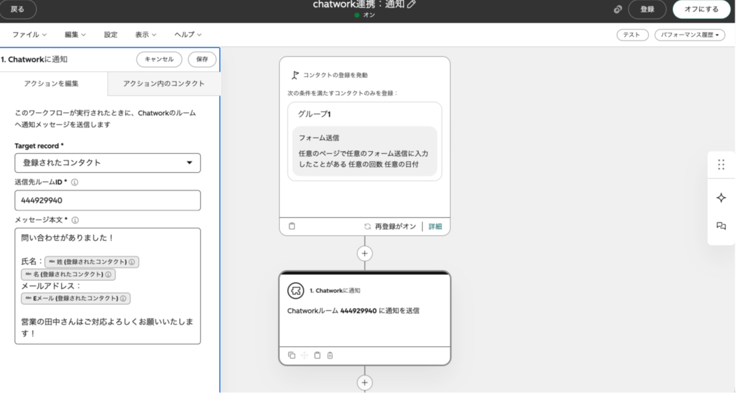
Task: Open the comments icon in right sidebar
Action: click(x=721, y=226)
